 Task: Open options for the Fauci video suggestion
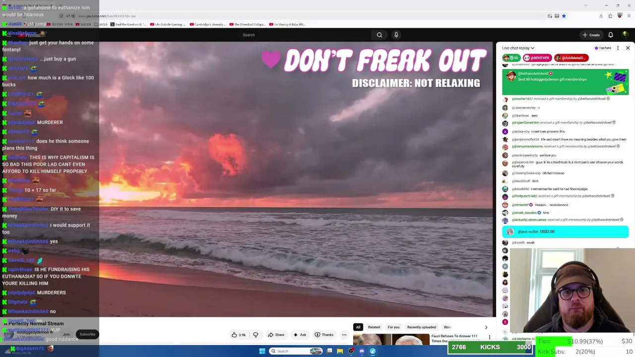[490, 337]
